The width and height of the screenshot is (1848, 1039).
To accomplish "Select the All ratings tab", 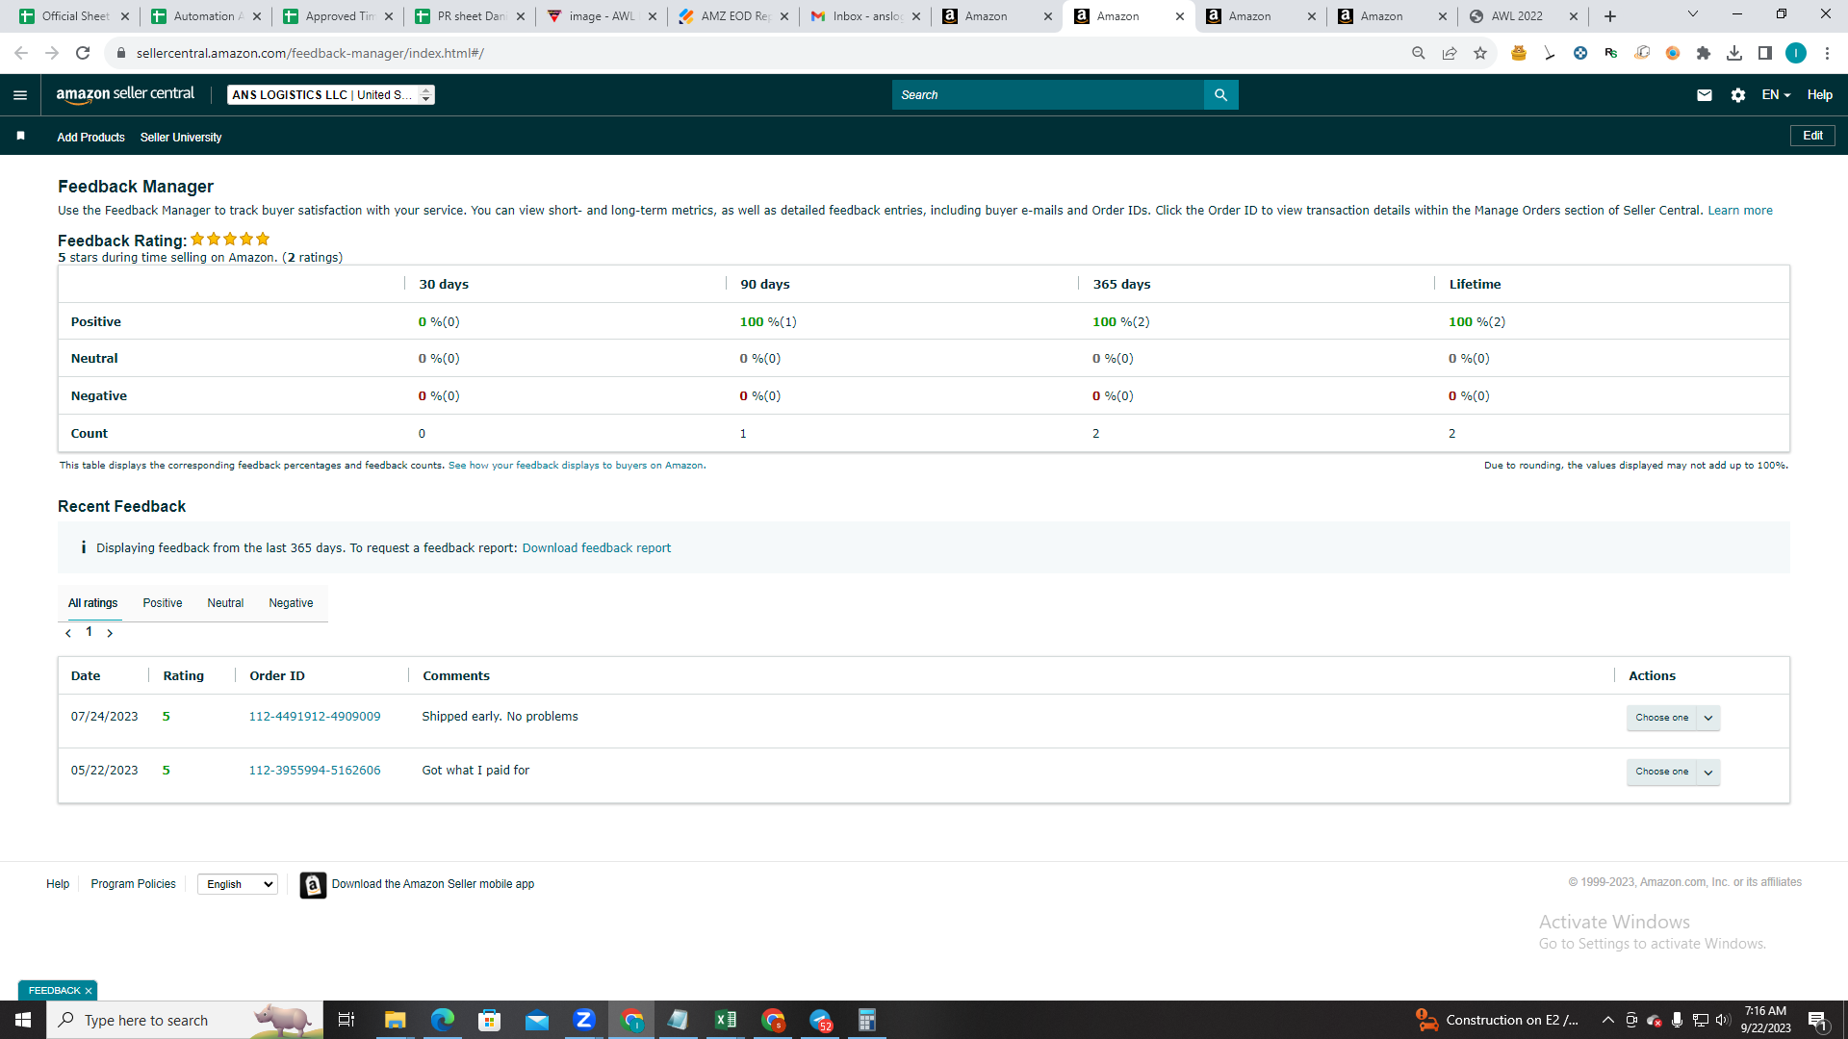I will 92,603.
